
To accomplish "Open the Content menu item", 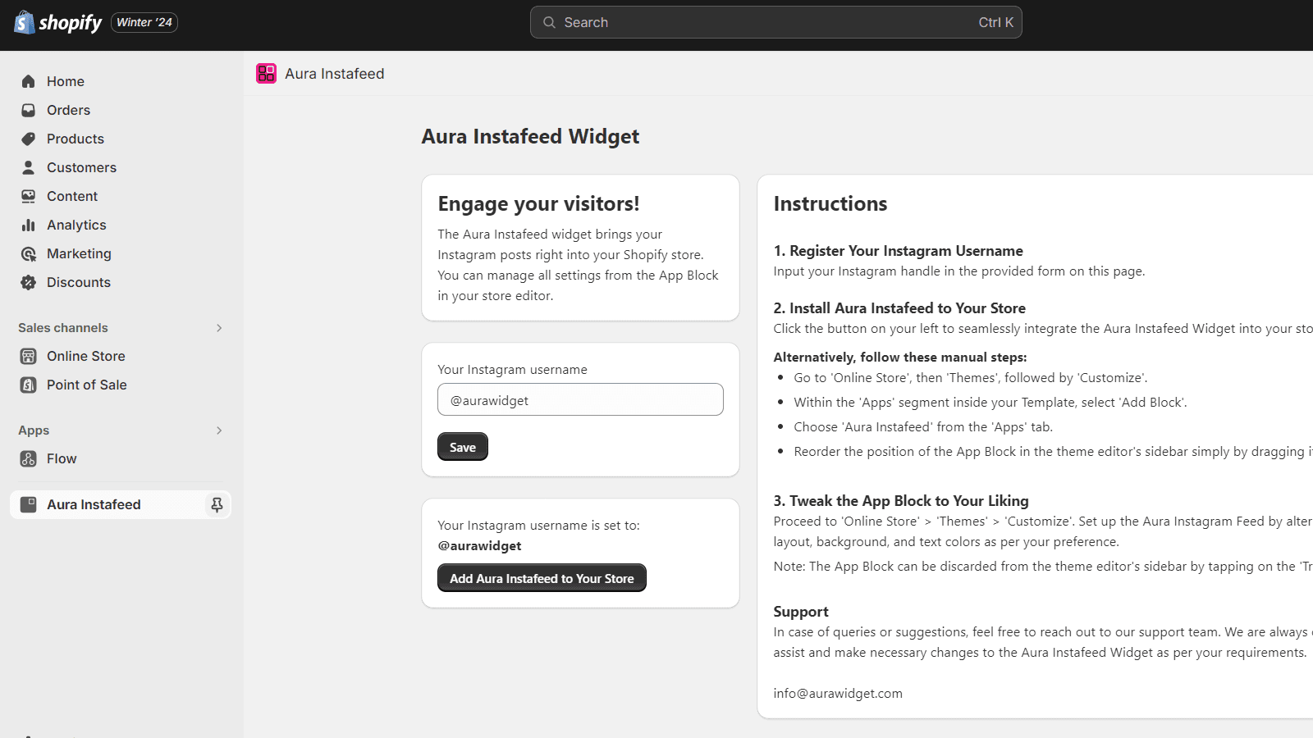I will (x=72, y=196).
